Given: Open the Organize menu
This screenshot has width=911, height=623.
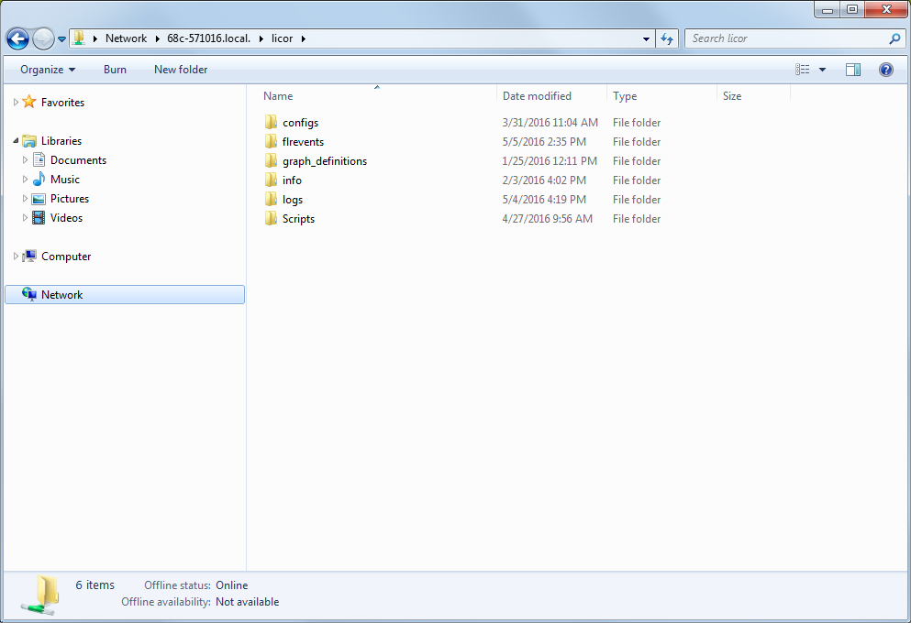Looking at the screenshot, I should [x=48, y=70].
